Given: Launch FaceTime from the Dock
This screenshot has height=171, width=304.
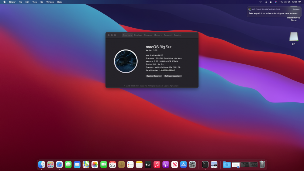Looking at the screenshot, I should click(x=104, y=165).
